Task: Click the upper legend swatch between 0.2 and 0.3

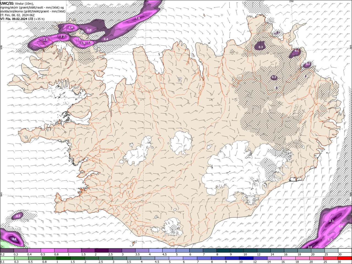Action: [x=7, y=251]
